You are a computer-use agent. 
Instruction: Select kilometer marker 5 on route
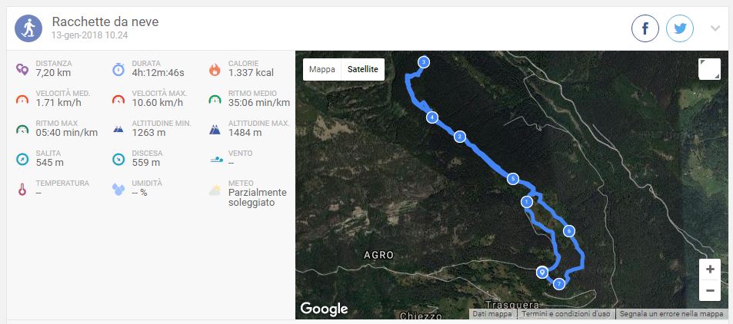tap(511, 179)
